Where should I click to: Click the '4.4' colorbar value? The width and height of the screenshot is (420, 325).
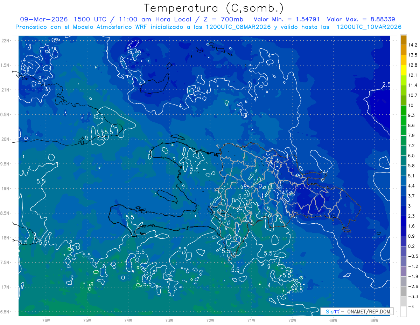coord(412,186)
